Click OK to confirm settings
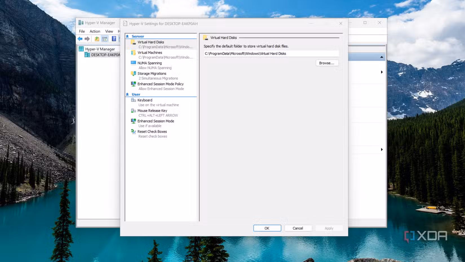This screenshot has width=465, height=262. 267,228
